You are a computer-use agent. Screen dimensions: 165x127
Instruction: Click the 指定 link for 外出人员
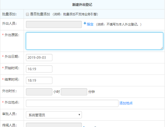coord(90,24)
